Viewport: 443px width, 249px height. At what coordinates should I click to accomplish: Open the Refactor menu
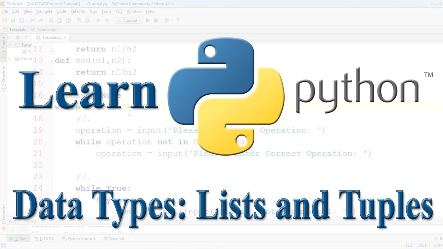[x=78, y=11]
